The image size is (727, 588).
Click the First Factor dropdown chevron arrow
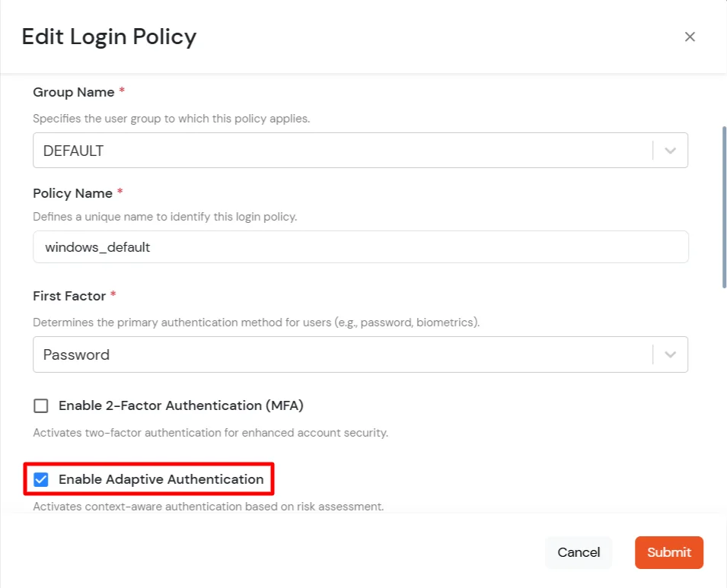(670, 354)
